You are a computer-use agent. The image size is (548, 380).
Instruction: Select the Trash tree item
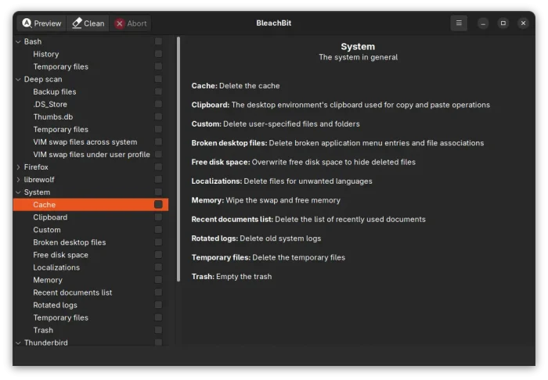tap(43, 331)
